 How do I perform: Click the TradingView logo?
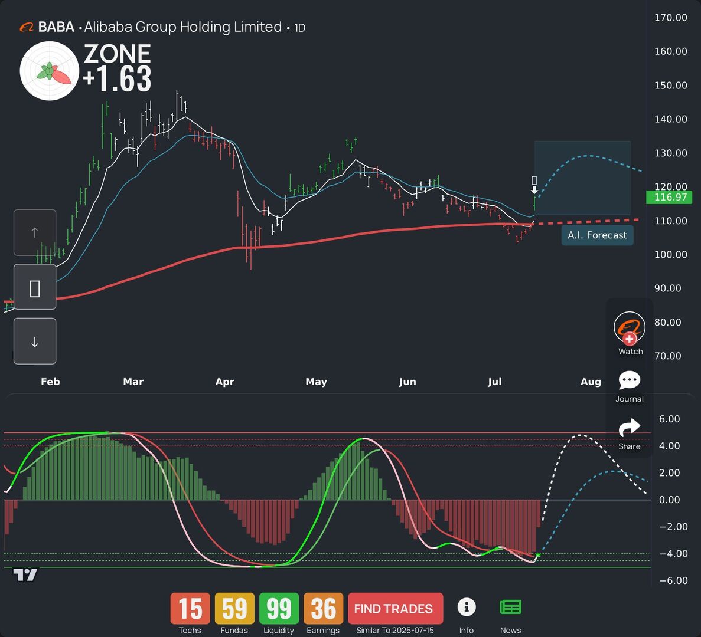pyautogui.click(x=25, y=574)
